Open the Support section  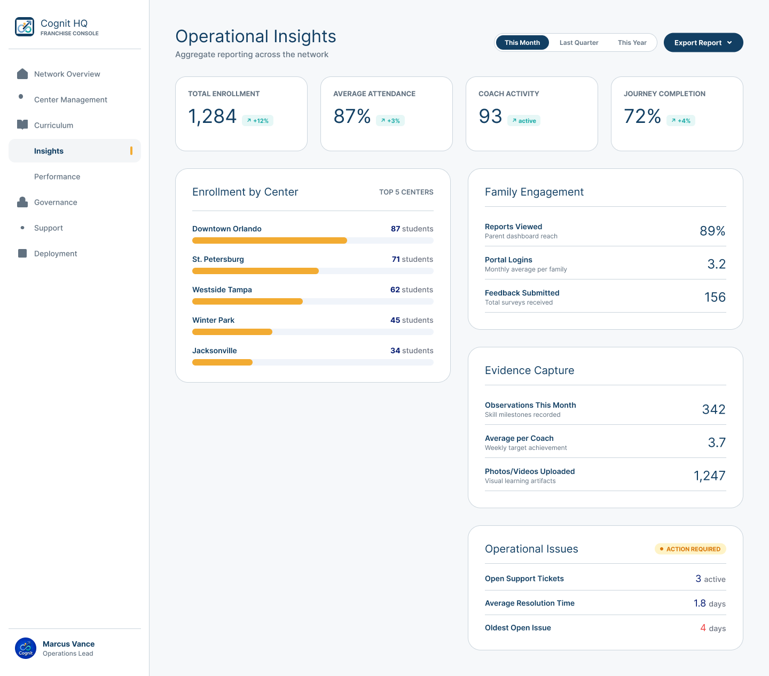[x=75, y=228]
